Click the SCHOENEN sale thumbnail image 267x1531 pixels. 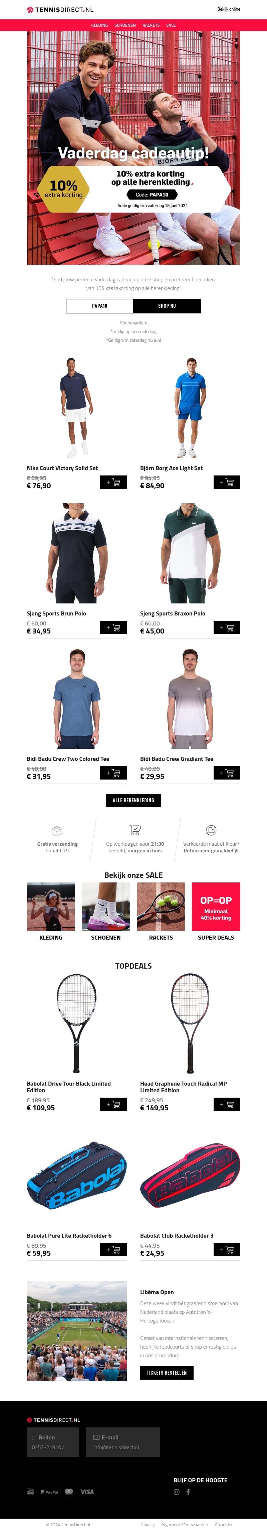coord(105,907)
